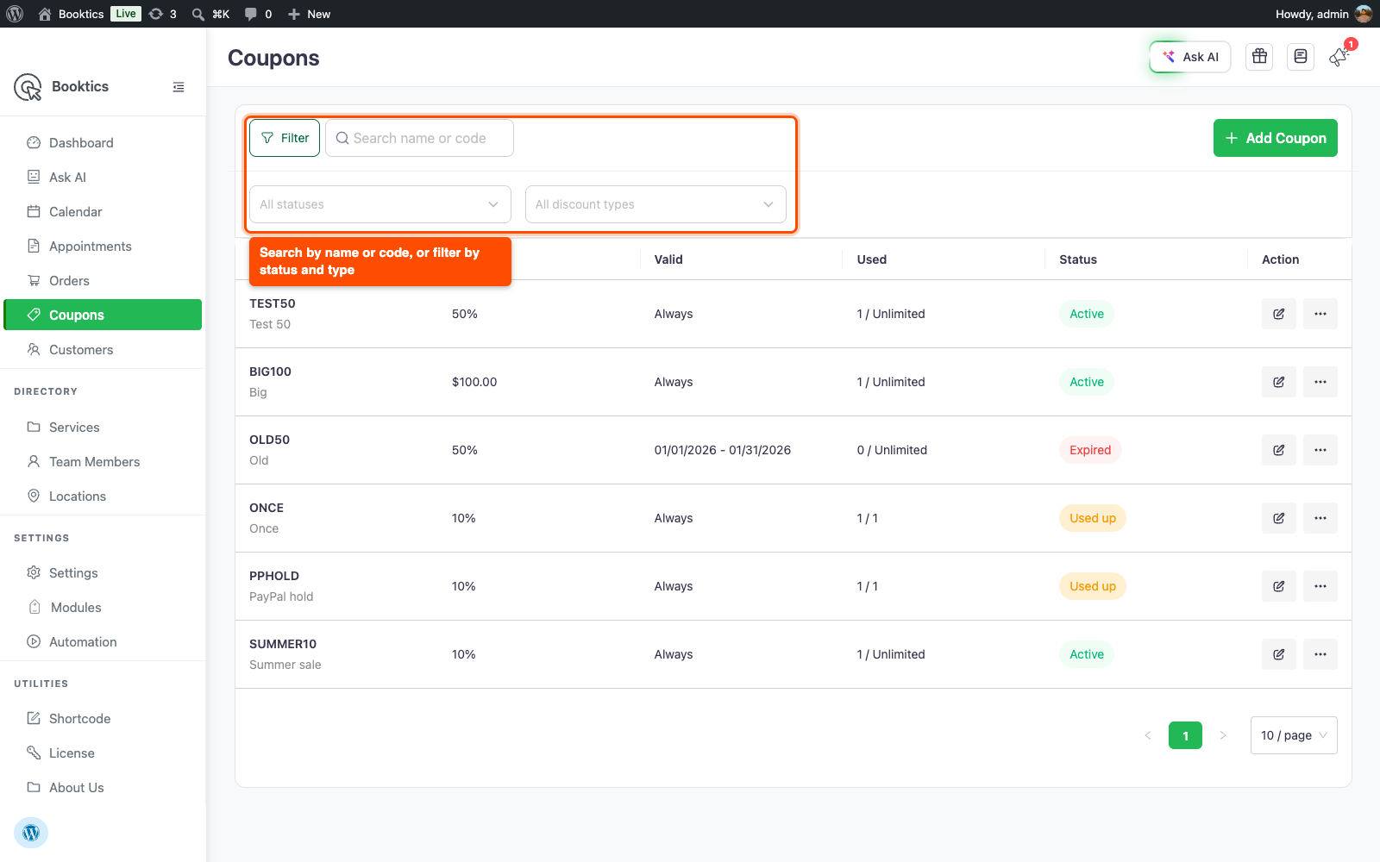Go to previous page arrow
Viewport: 1380px width, 862px height.
(x=1148, y=735)
